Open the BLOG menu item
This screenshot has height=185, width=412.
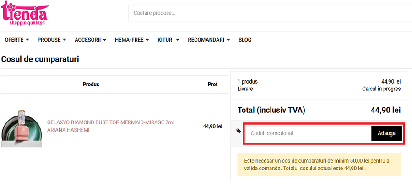[245, 40]
